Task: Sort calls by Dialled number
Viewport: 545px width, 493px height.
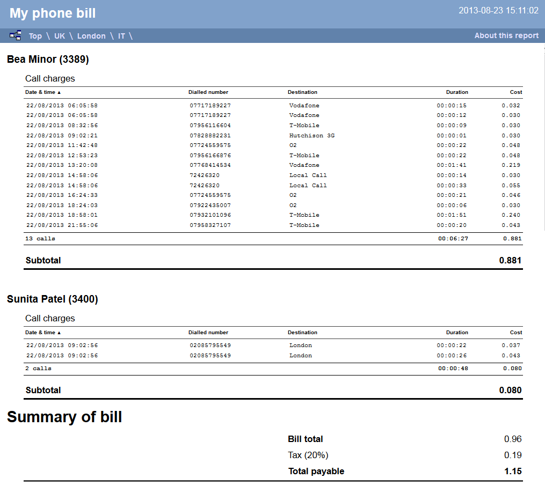Action: click(x=208, y=92)
